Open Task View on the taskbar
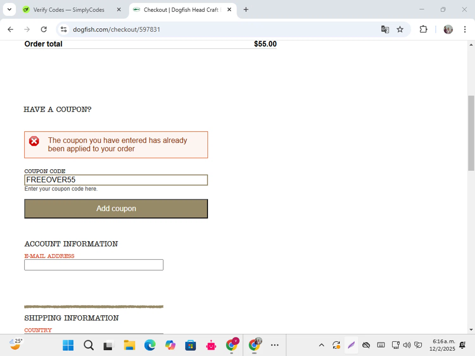Viewport: 475px width, 356px height. (x=108, y=345)
